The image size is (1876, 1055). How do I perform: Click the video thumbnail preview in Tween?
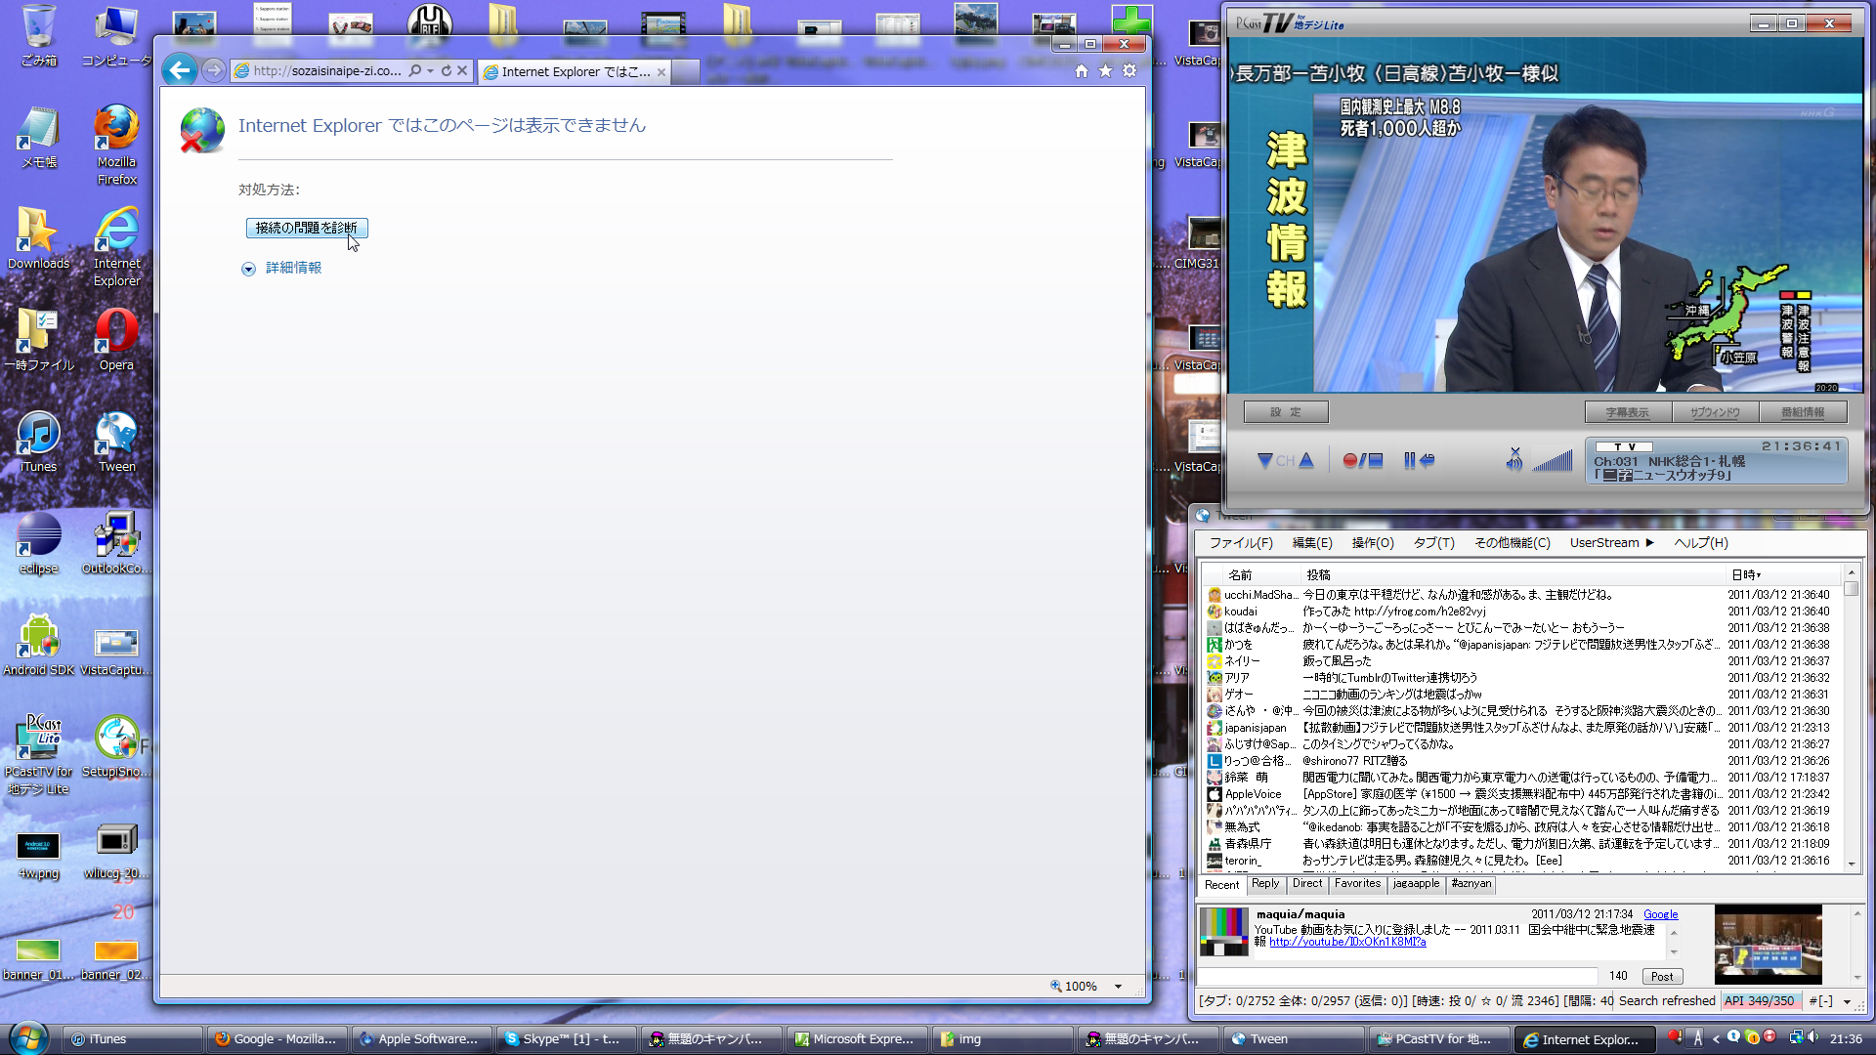1768,944
